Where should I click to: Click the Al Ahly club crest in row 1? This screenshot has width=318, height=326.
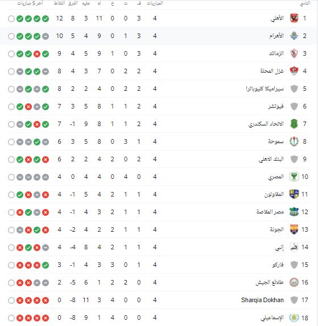click(x=294, y=18)
